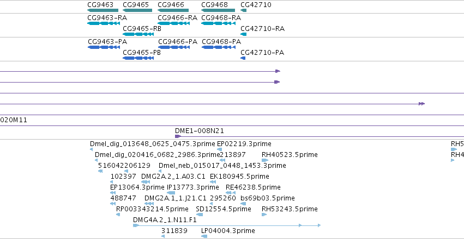Open the DMG4A.2_1.N11.F1 feature label
The width and height of the screenshot is (464, 239).
coord(165,220)
